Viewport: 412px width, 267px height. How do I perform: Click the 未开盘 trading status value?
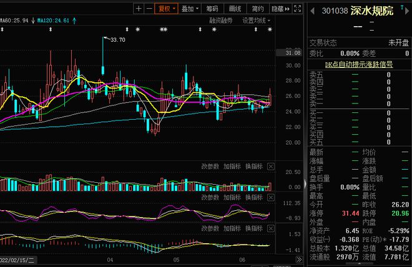pyautogui.click(x=398, y=43)
